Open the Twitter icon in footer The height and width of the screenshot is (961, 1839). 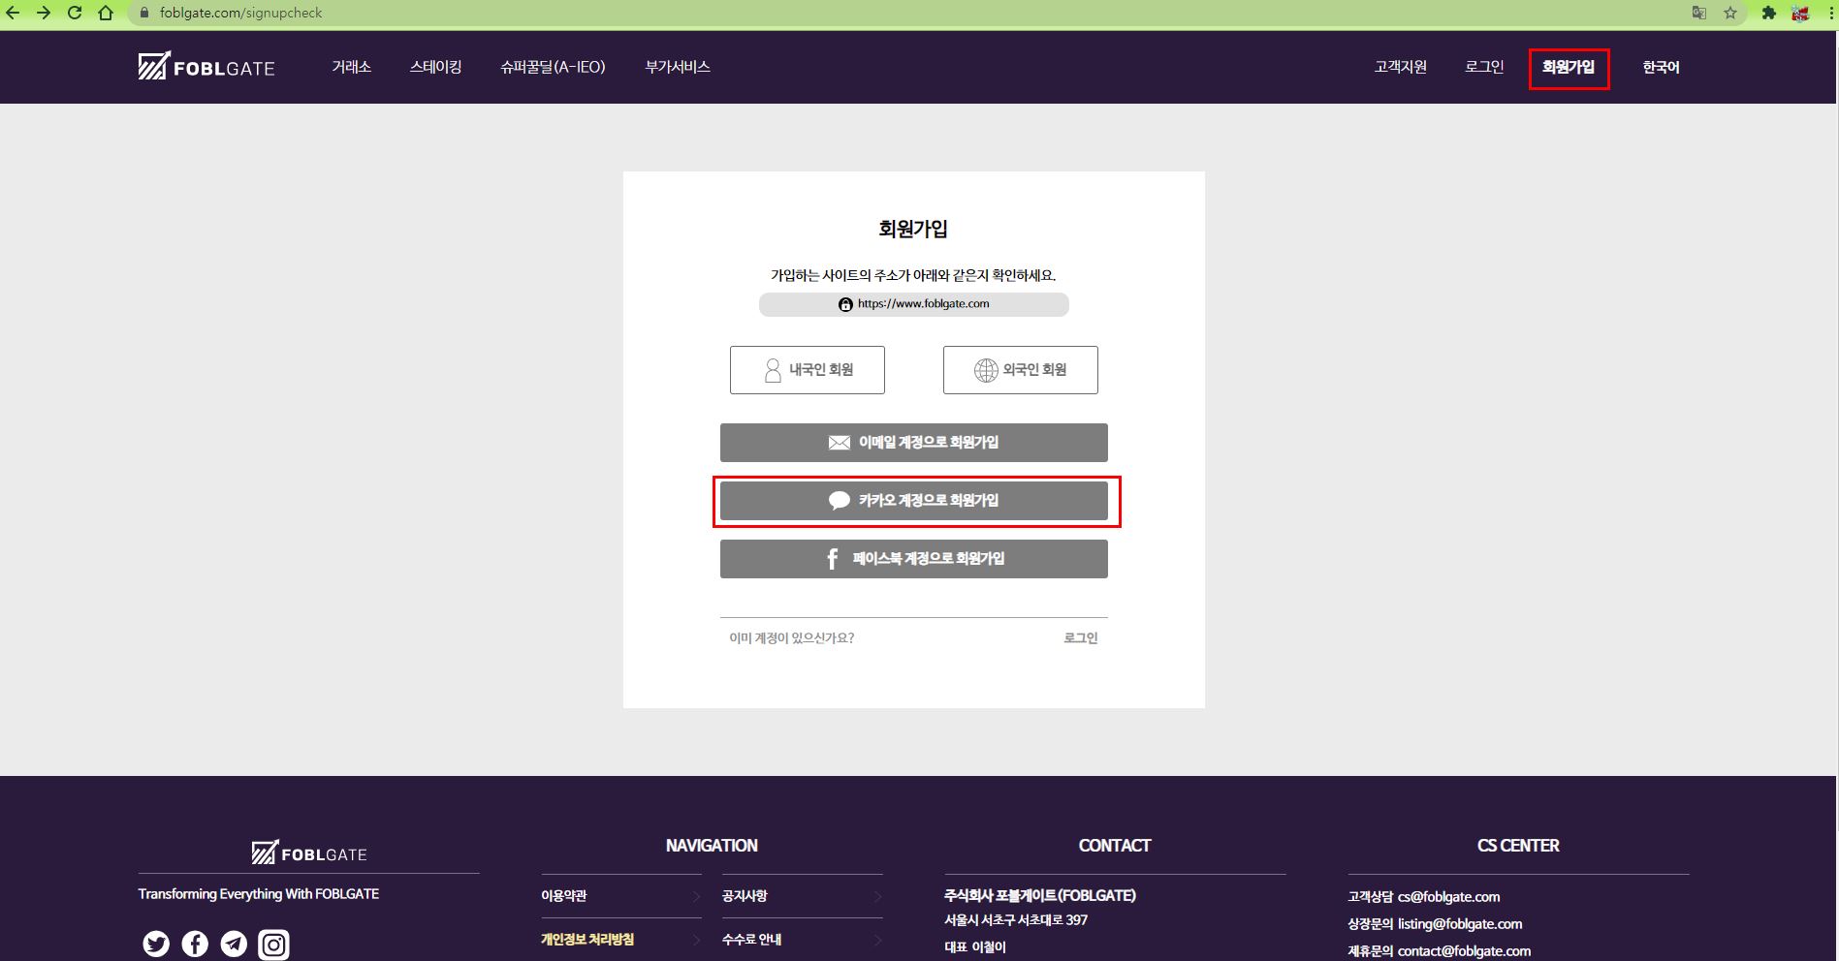click(156, 944)
